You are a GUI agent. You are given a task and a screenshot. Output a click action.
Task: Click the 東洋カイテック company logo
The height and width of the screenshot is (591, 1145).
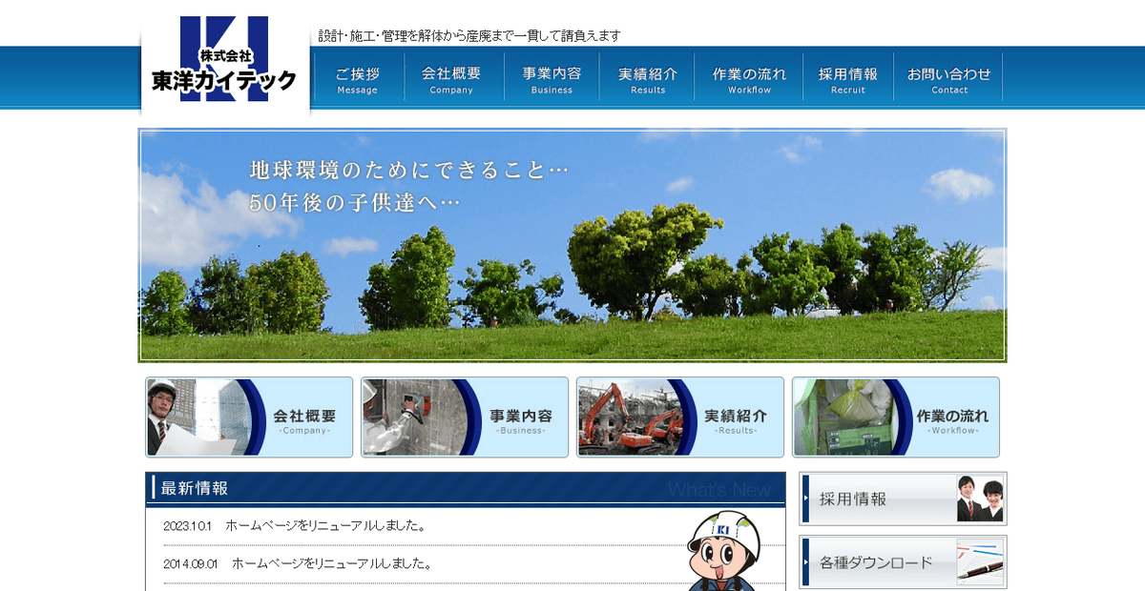(x=226, y=62)
